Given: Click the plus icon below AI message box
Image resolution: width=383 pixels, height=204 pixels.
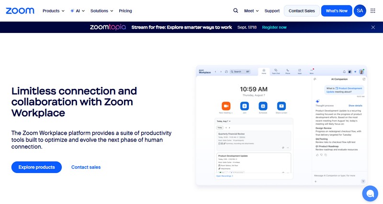Looking at the screenshot, I should (315, 182).
